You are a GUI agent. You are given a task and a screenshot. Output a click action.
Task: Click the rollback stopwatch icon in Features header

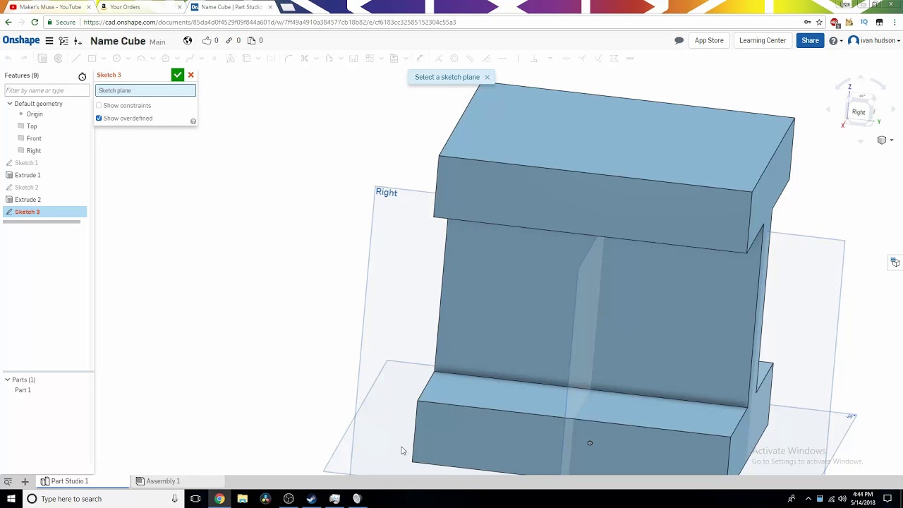point(82,76)
